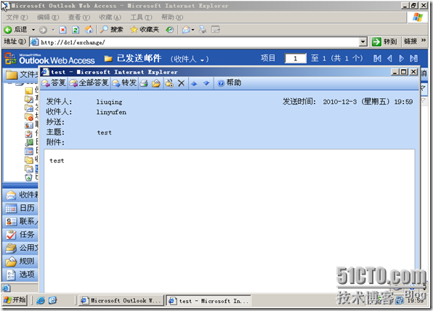
Task: Click the second quick launch icon in taskbar
Action: pos(52,300)
